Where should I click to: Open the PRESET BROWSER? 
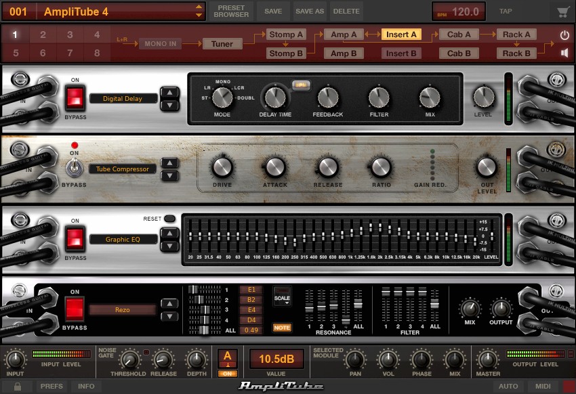(231, 12)
